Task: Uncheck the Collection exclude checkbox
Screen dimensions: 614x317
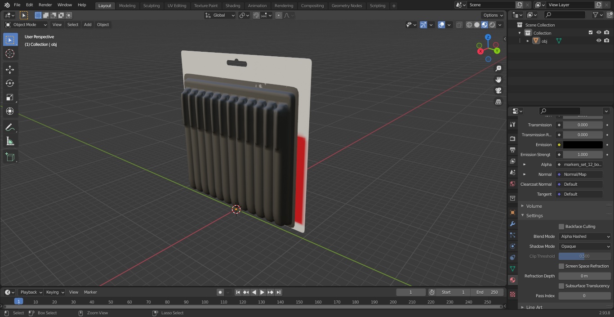Action: coord(591,32)
